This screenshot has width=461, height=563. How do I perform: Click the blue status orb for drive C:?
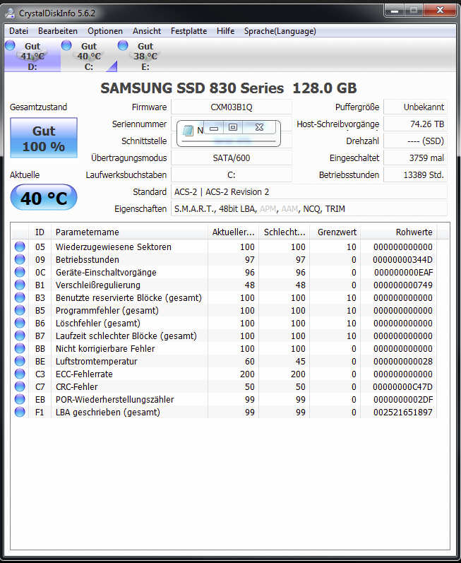click(x=66, y=45)
